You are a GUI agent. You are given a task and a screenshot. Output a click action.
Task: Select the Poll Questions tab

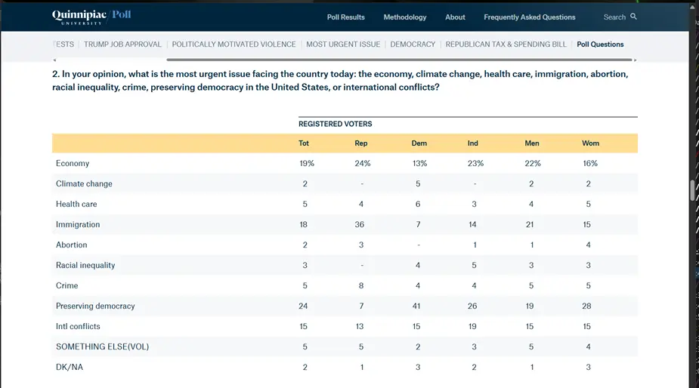tap(600, 45)
